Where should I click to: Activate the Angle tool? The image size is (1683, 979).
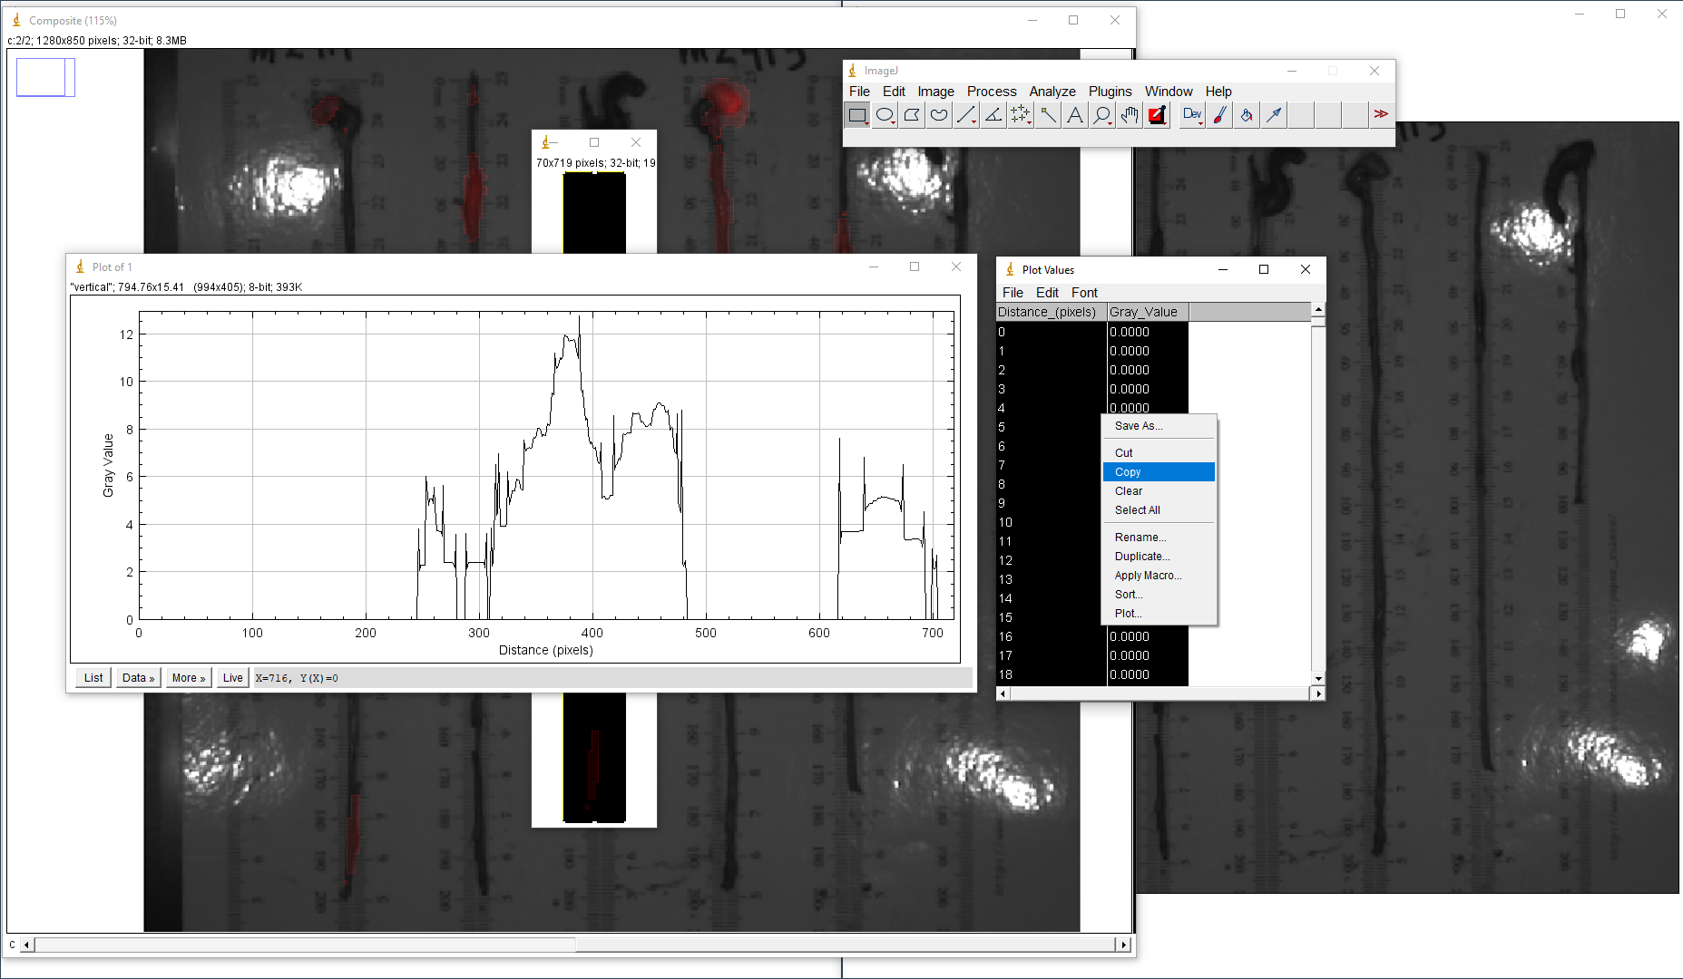[x=993, y=115]
